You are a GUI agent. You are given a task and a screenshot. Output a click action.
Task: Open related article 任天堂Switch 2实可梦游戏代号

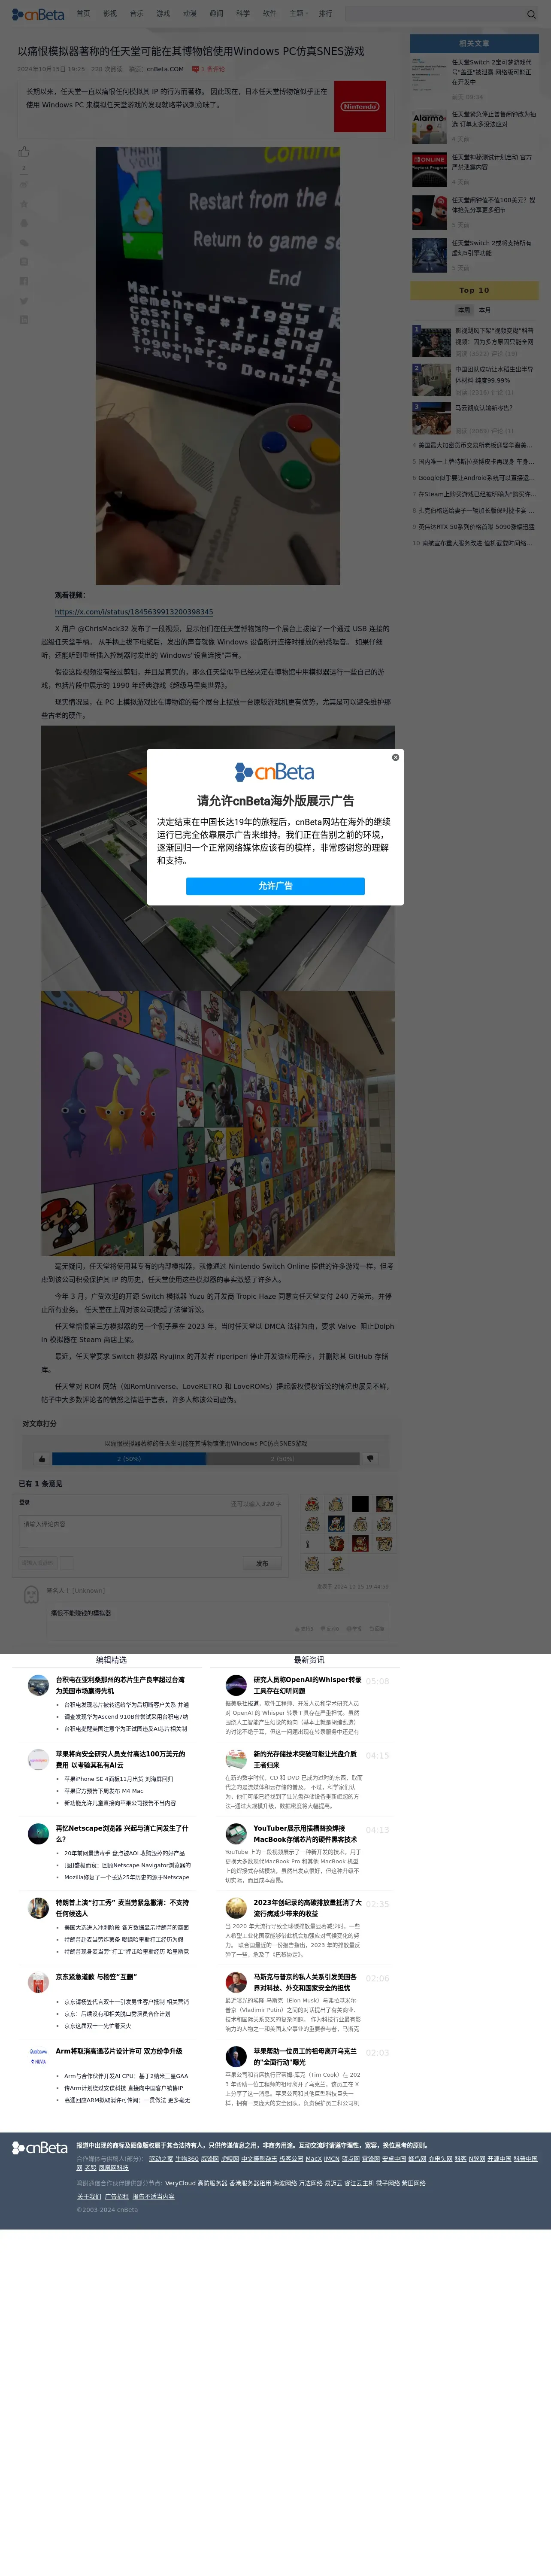[493, 72]
